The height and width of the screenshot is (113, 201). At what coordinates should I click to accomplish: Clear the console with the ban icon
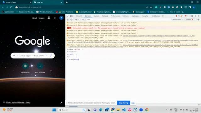71,19
